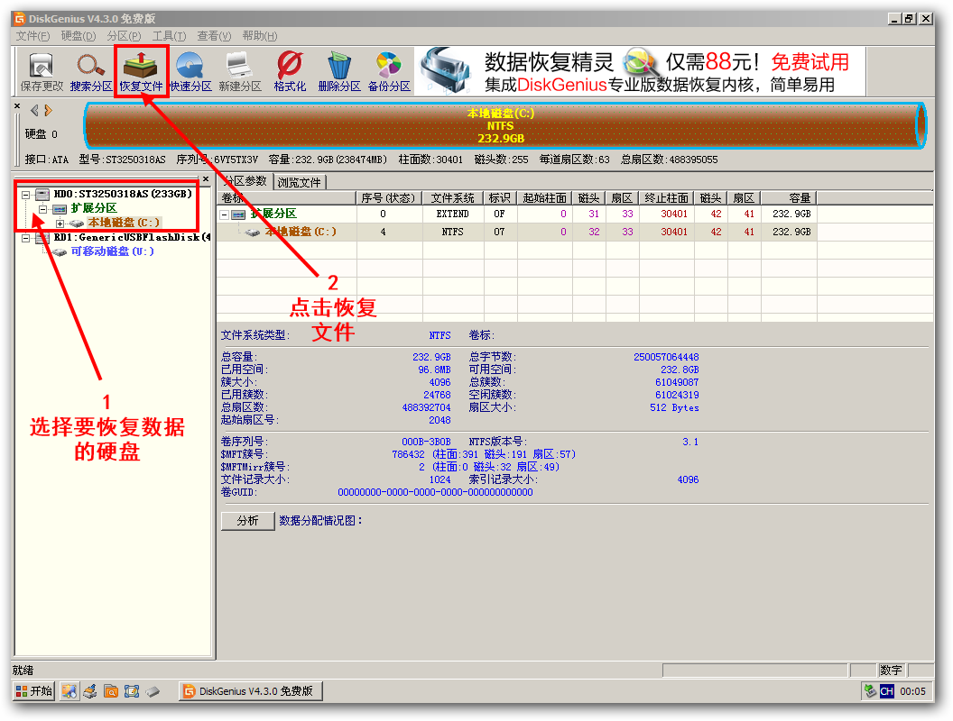Click the 数据恢复精灵 advertisement banner
This screenshot has height=721, width=953.
642,71
